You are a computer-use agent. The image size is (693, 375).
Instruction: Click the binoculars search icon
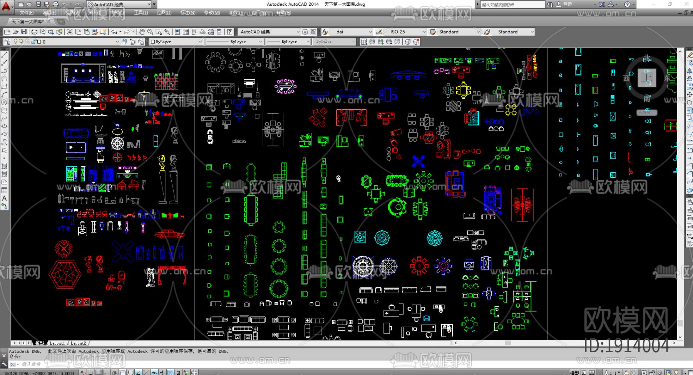coord(550,4)
